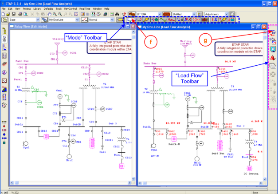278x194 pixels.
Task: Open the My One-Line presentation dropdown
Action: (x=77, y=20)
